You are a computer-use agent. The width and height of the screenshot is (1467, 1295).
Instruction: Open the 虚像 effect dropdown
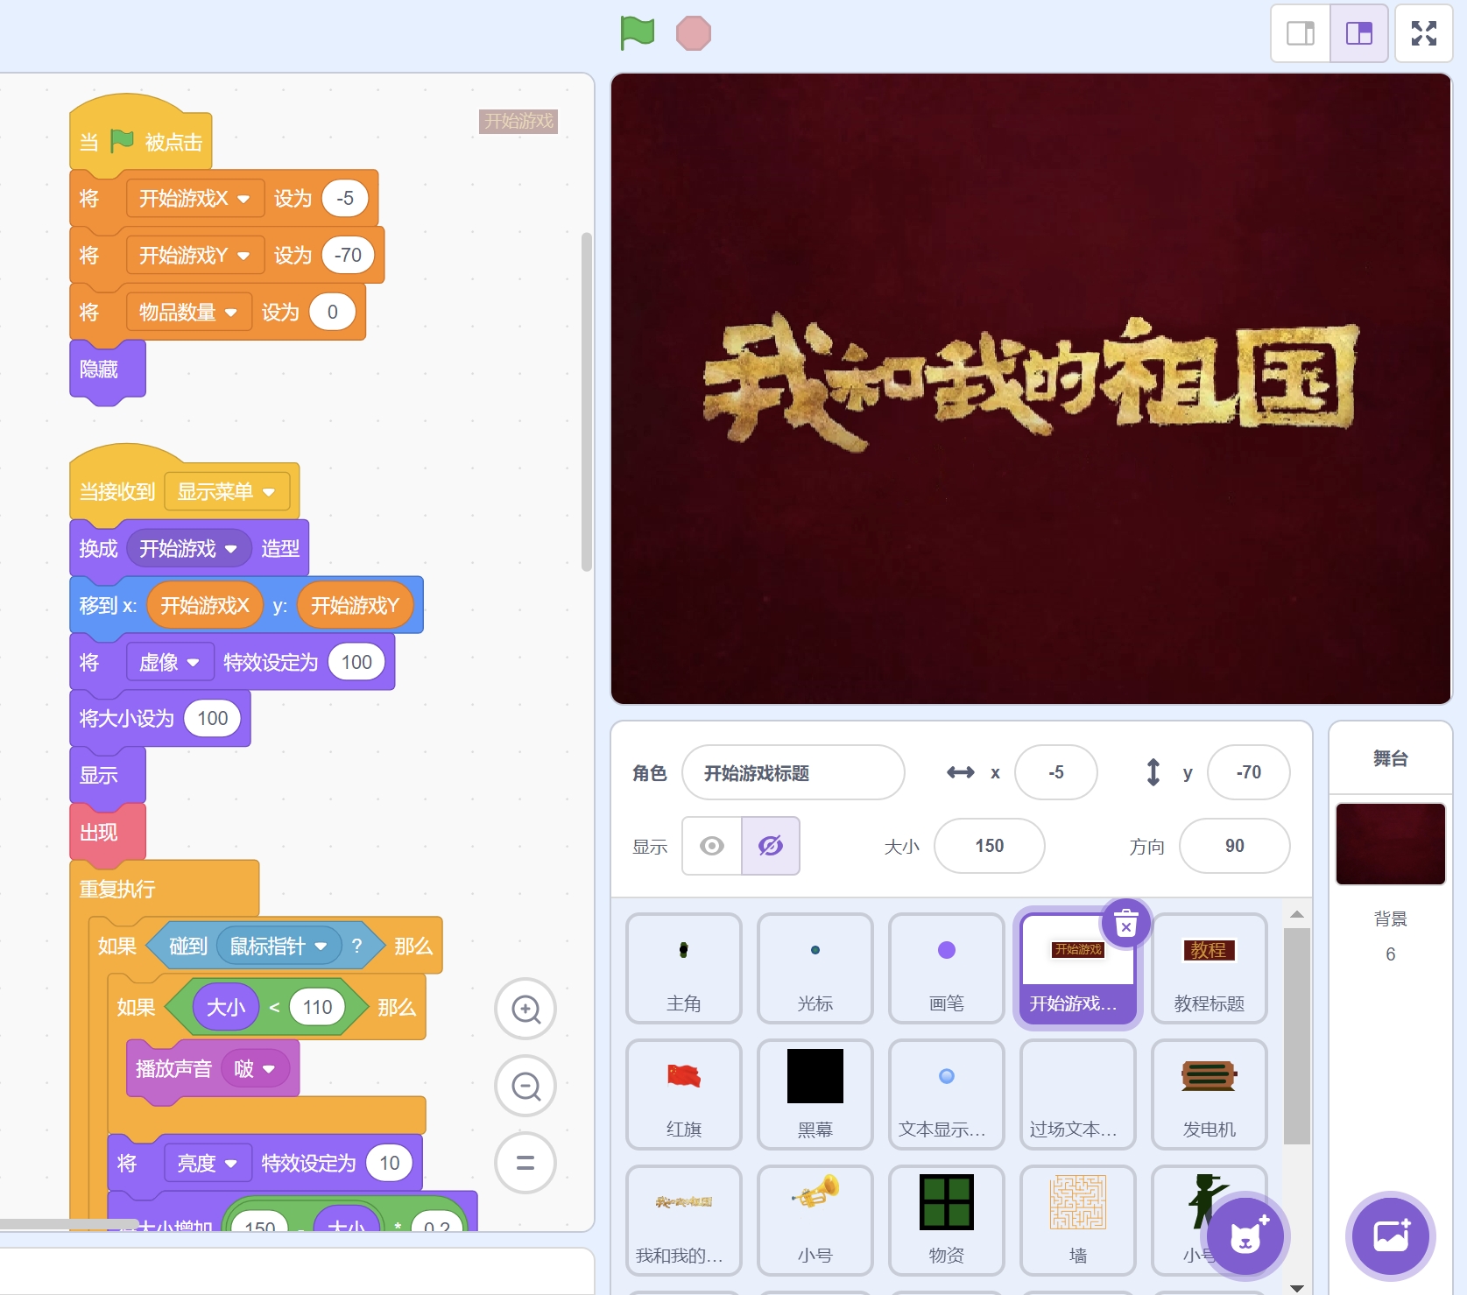coord(193,663)
